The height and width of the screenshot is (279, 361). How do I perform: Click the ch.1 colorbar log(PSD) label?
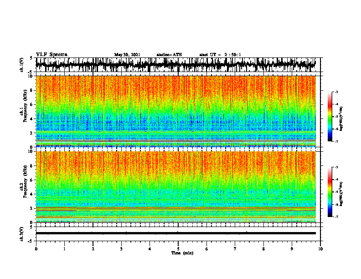[x=341, y=119]
